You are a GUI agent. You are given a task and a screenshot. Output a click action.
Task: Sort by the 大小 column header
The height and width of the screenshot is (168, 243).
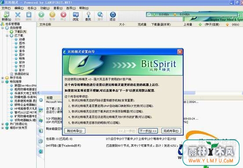point(122,25)
